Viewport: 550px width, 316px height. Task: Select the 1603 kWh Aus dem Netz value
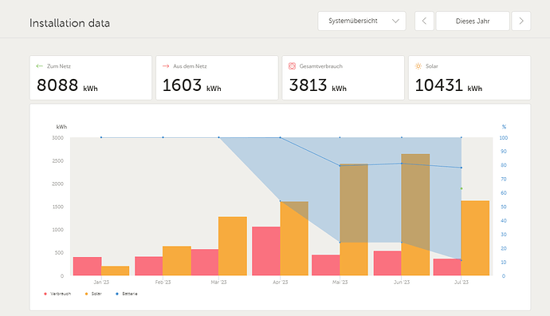pyautogui.click(x=191, y=85)
